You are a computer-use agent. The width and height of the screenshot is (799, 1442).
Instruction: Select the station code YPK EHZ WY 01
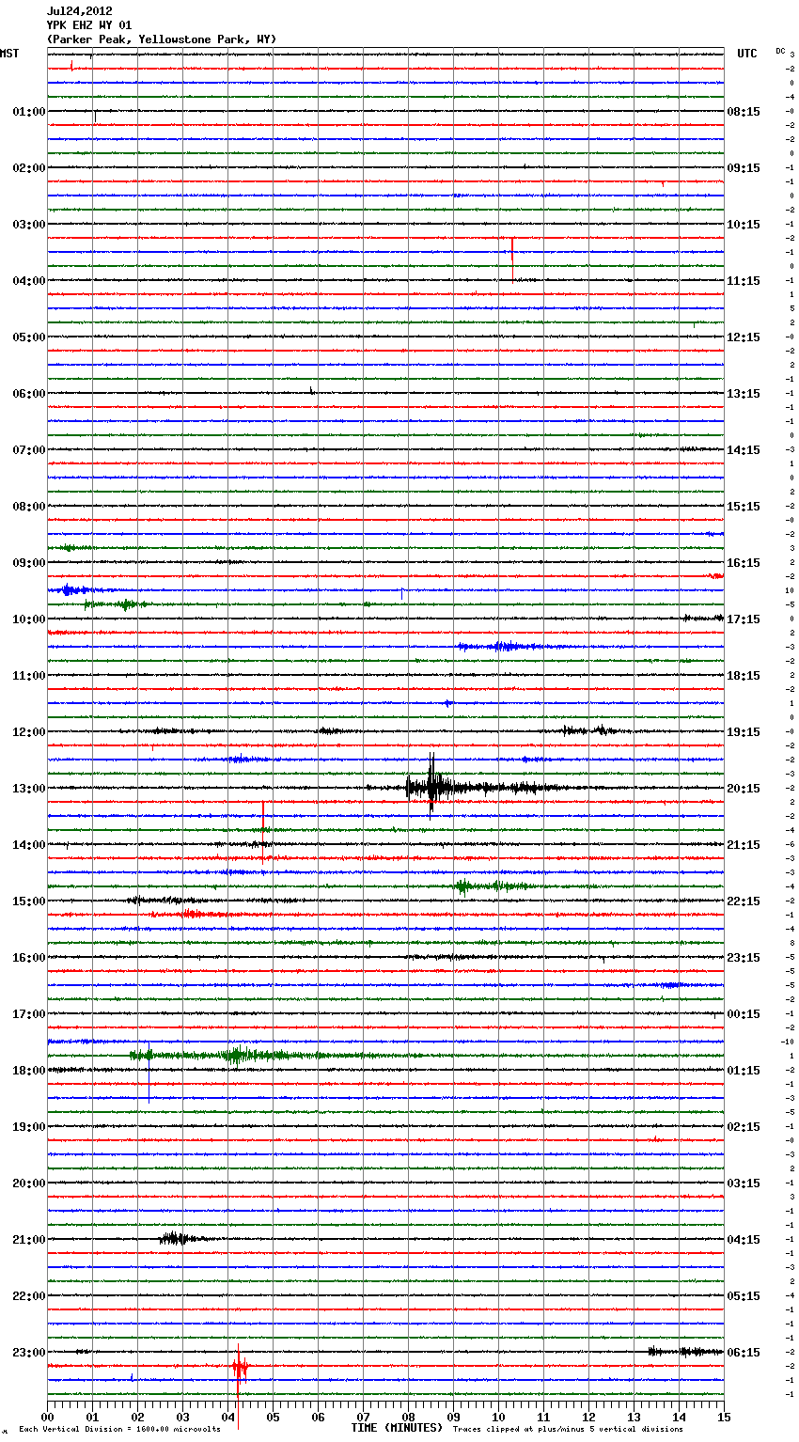pos(89,25)
